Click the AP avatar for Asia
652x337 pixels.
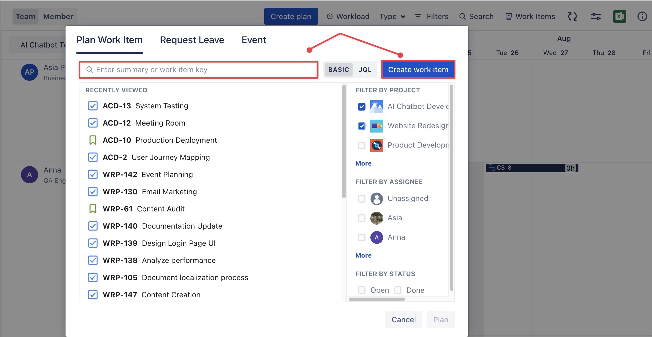(30, 72)
